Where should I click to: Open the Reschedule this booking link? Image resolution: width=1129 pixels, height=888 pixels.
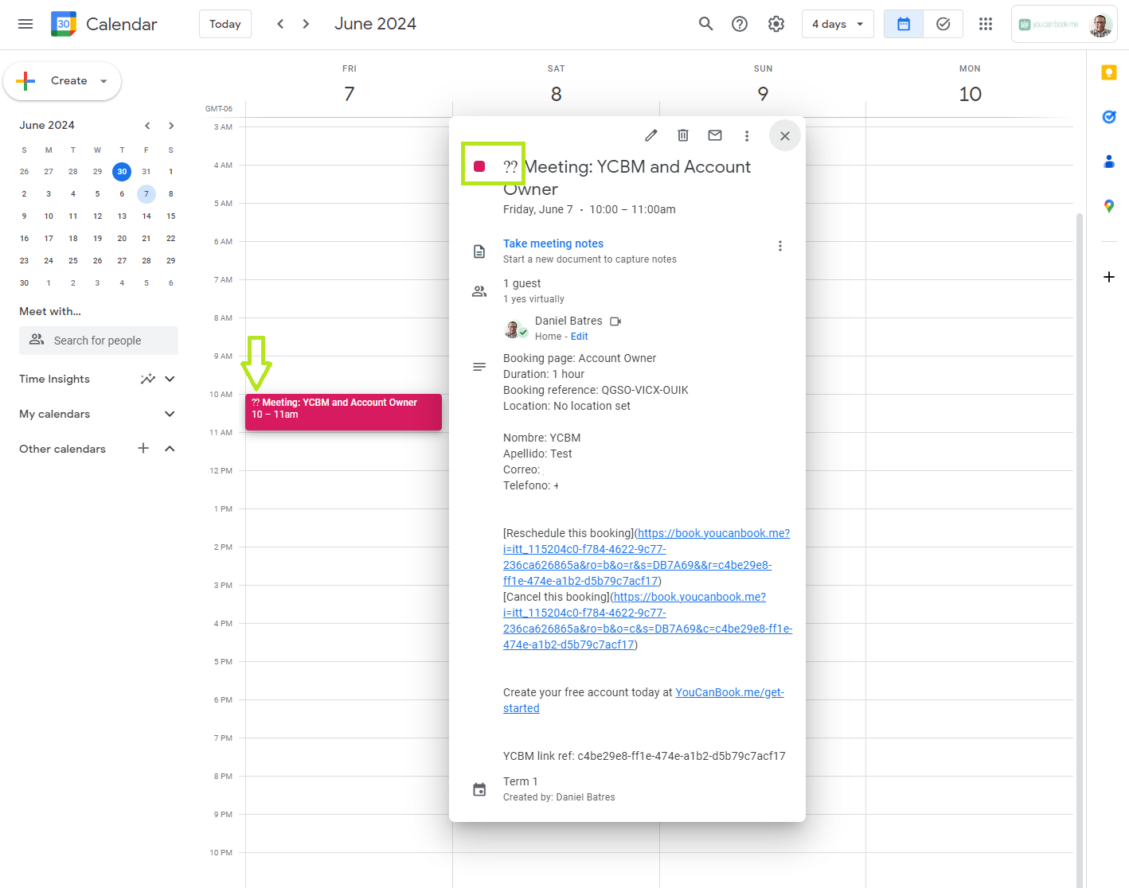[646, 557]
